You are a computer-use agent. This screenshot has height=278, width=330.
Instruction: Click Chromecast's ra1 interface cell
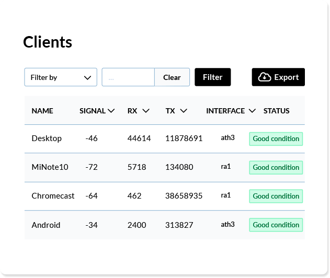tap(226, 195)
